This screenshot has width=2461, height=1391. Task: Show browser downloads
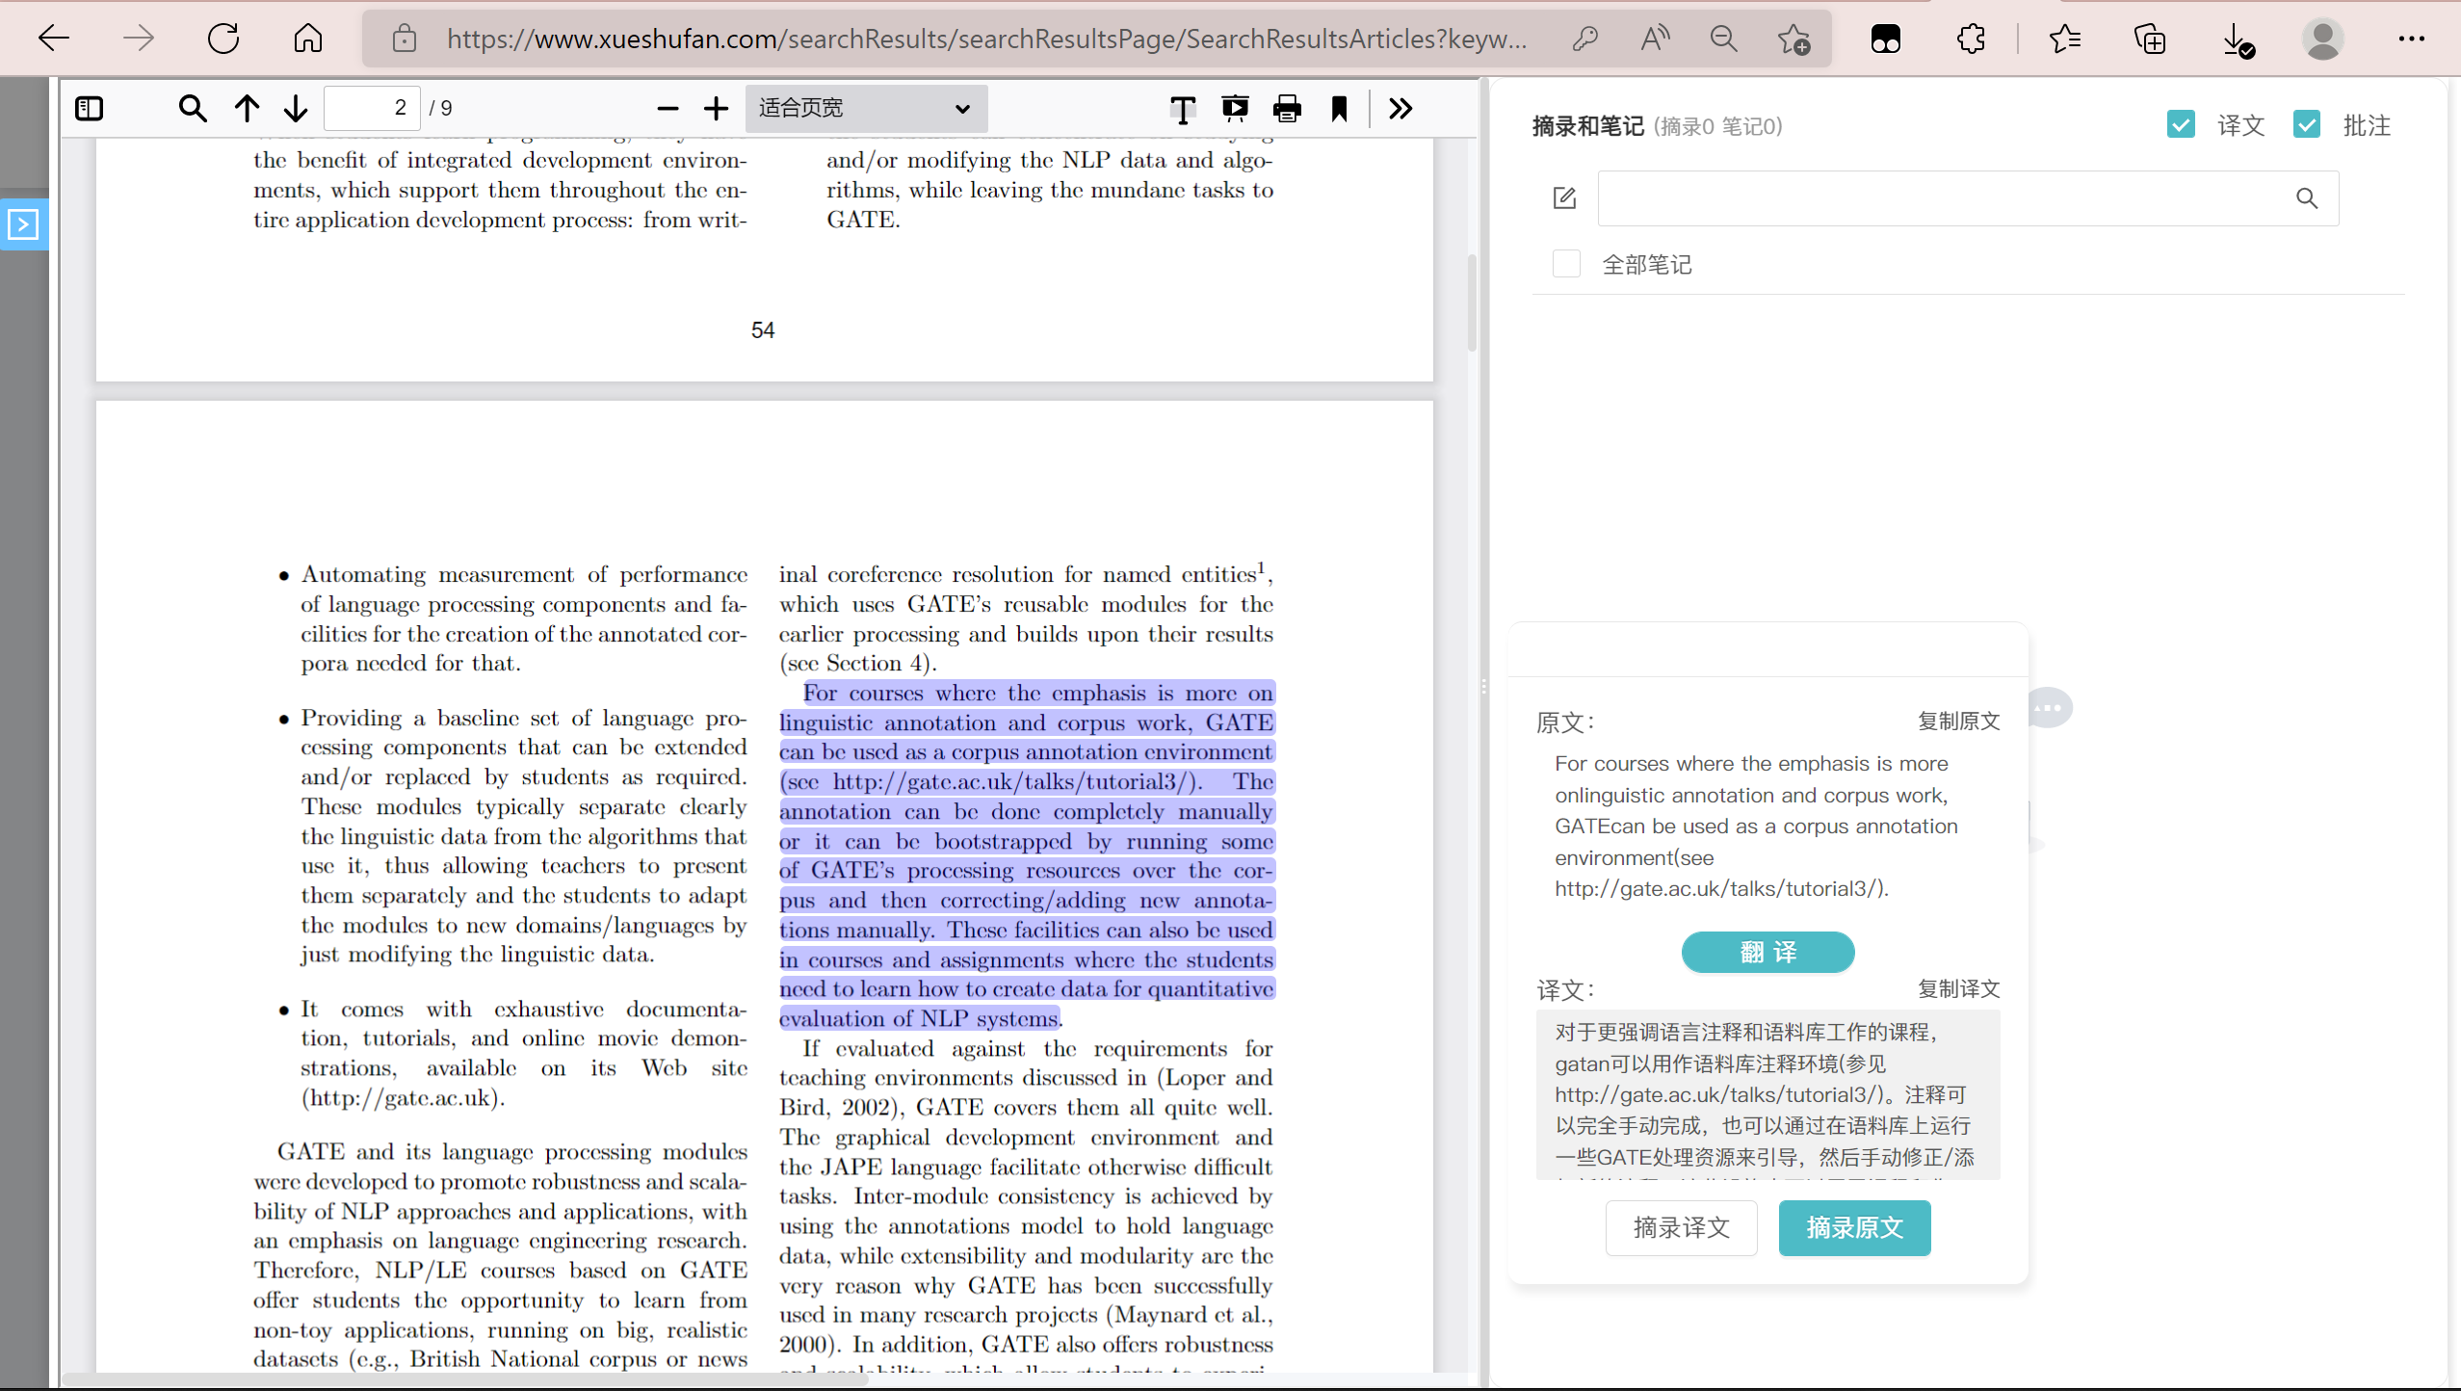pos(2238,40)
